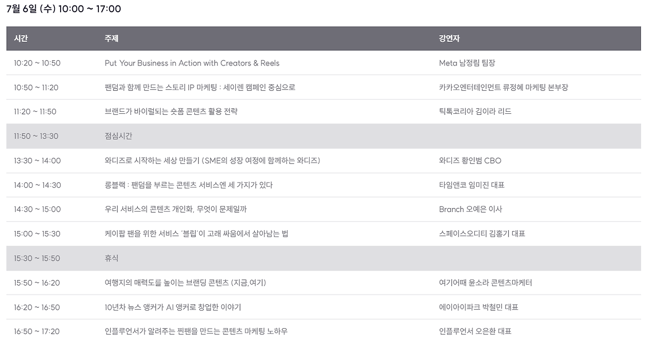Select the 와디즈로 시작하는 세상 만들기 session
Image resolution: width=646 pixels, height=341 pixels.
click(212, 161)
